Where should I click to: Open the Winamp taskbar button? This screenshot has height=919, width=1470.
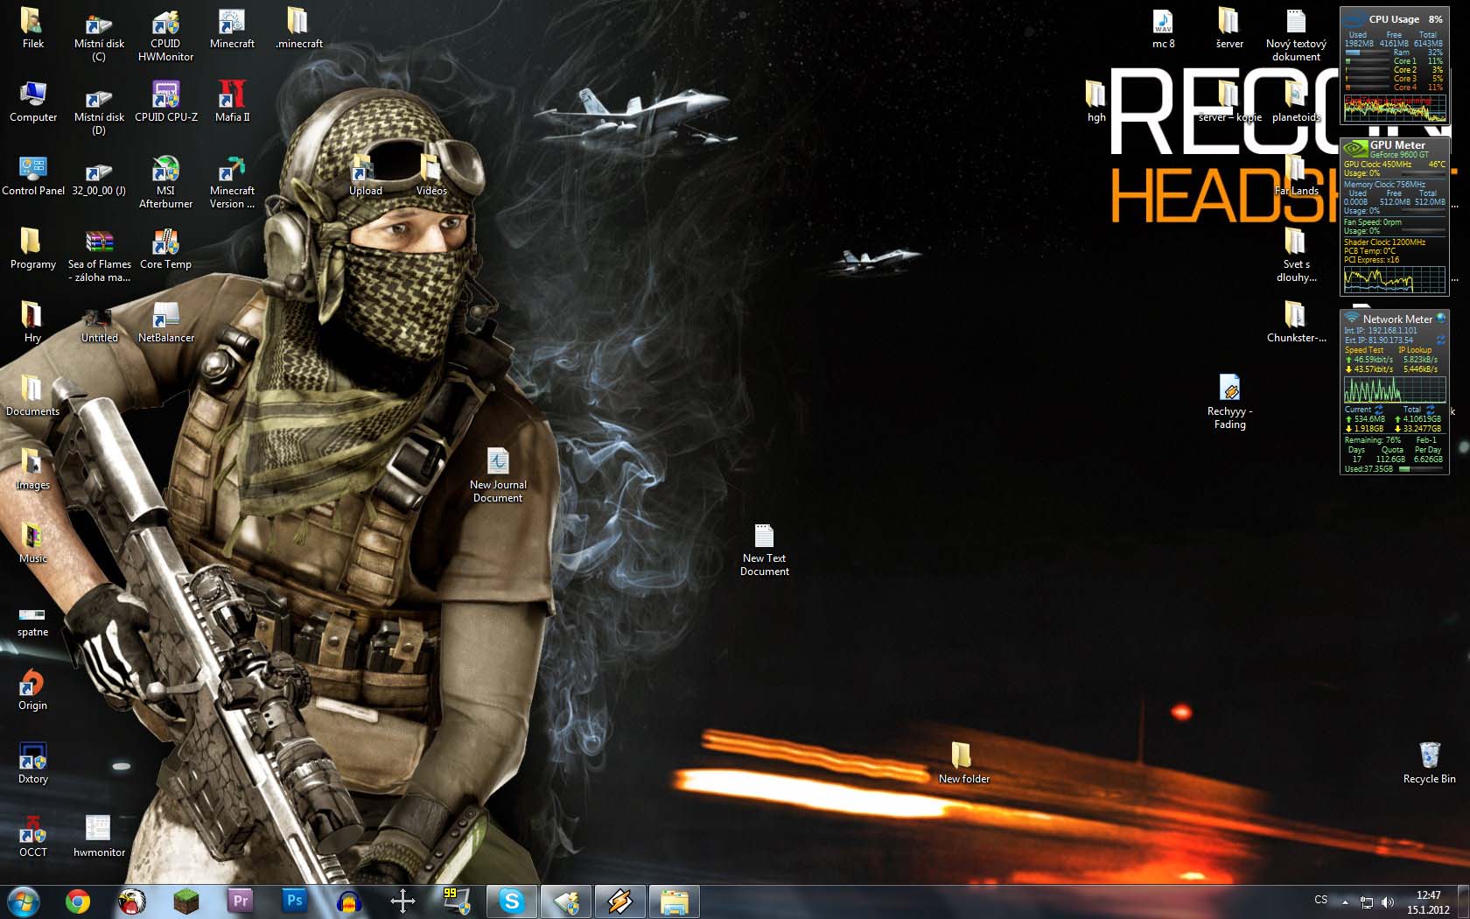(620, 901)
